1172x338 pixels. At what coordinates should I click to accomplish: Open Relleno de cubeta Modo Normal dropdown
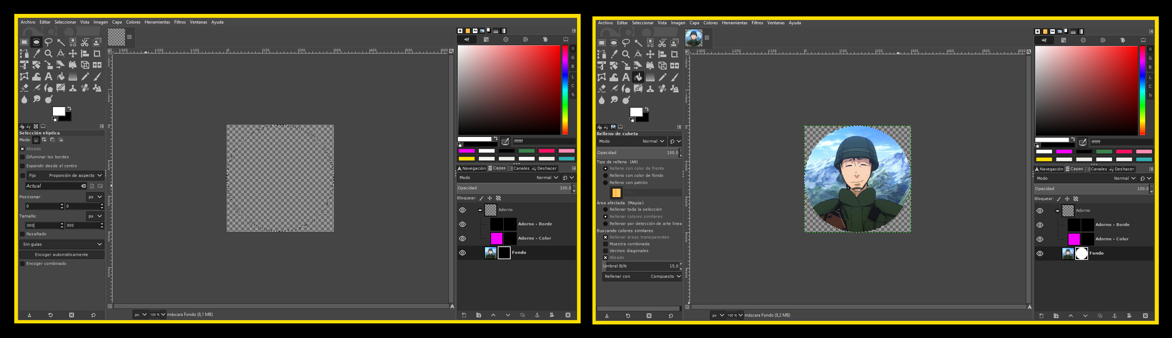point(631,141)
